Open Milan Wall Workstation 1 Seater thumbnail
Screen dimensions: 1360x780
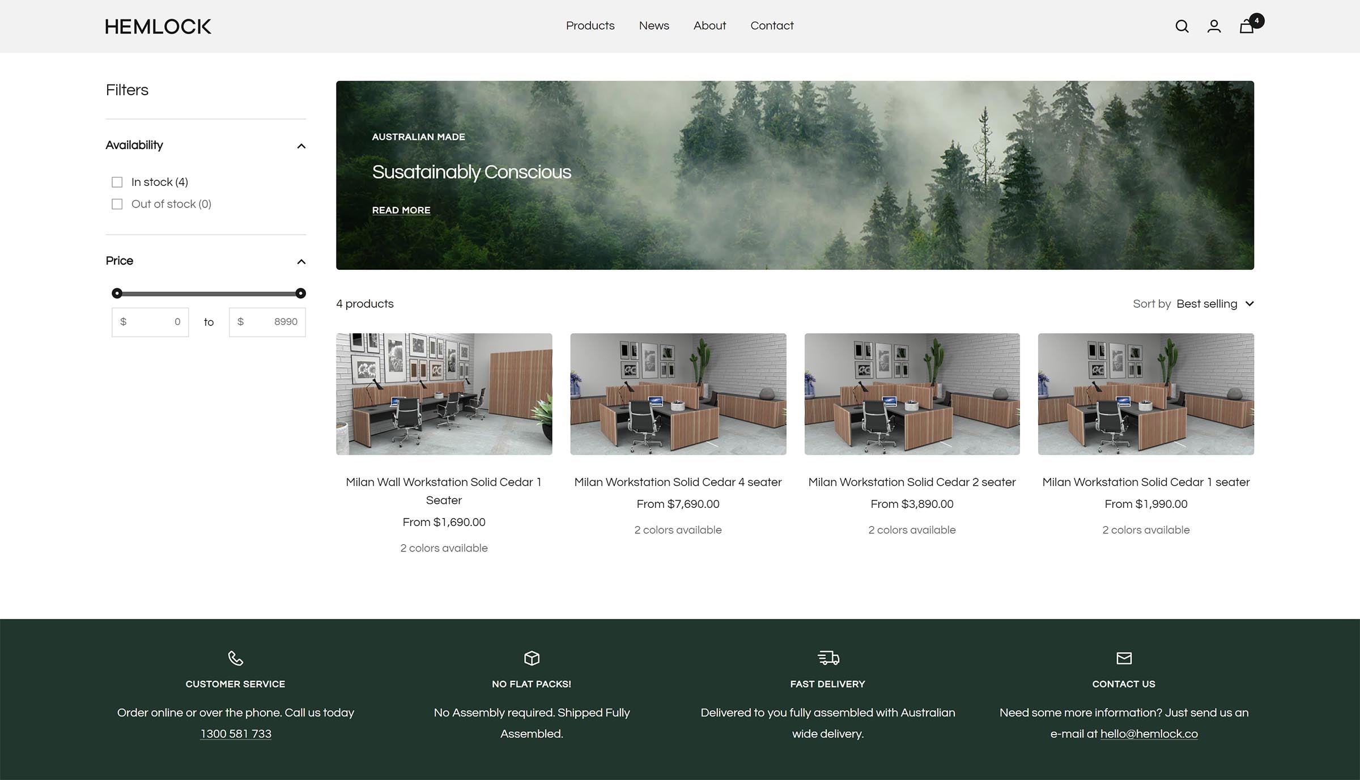pos(444,394)
